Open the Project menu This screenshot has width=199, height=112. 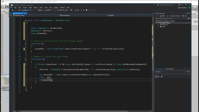click(25, 7)
